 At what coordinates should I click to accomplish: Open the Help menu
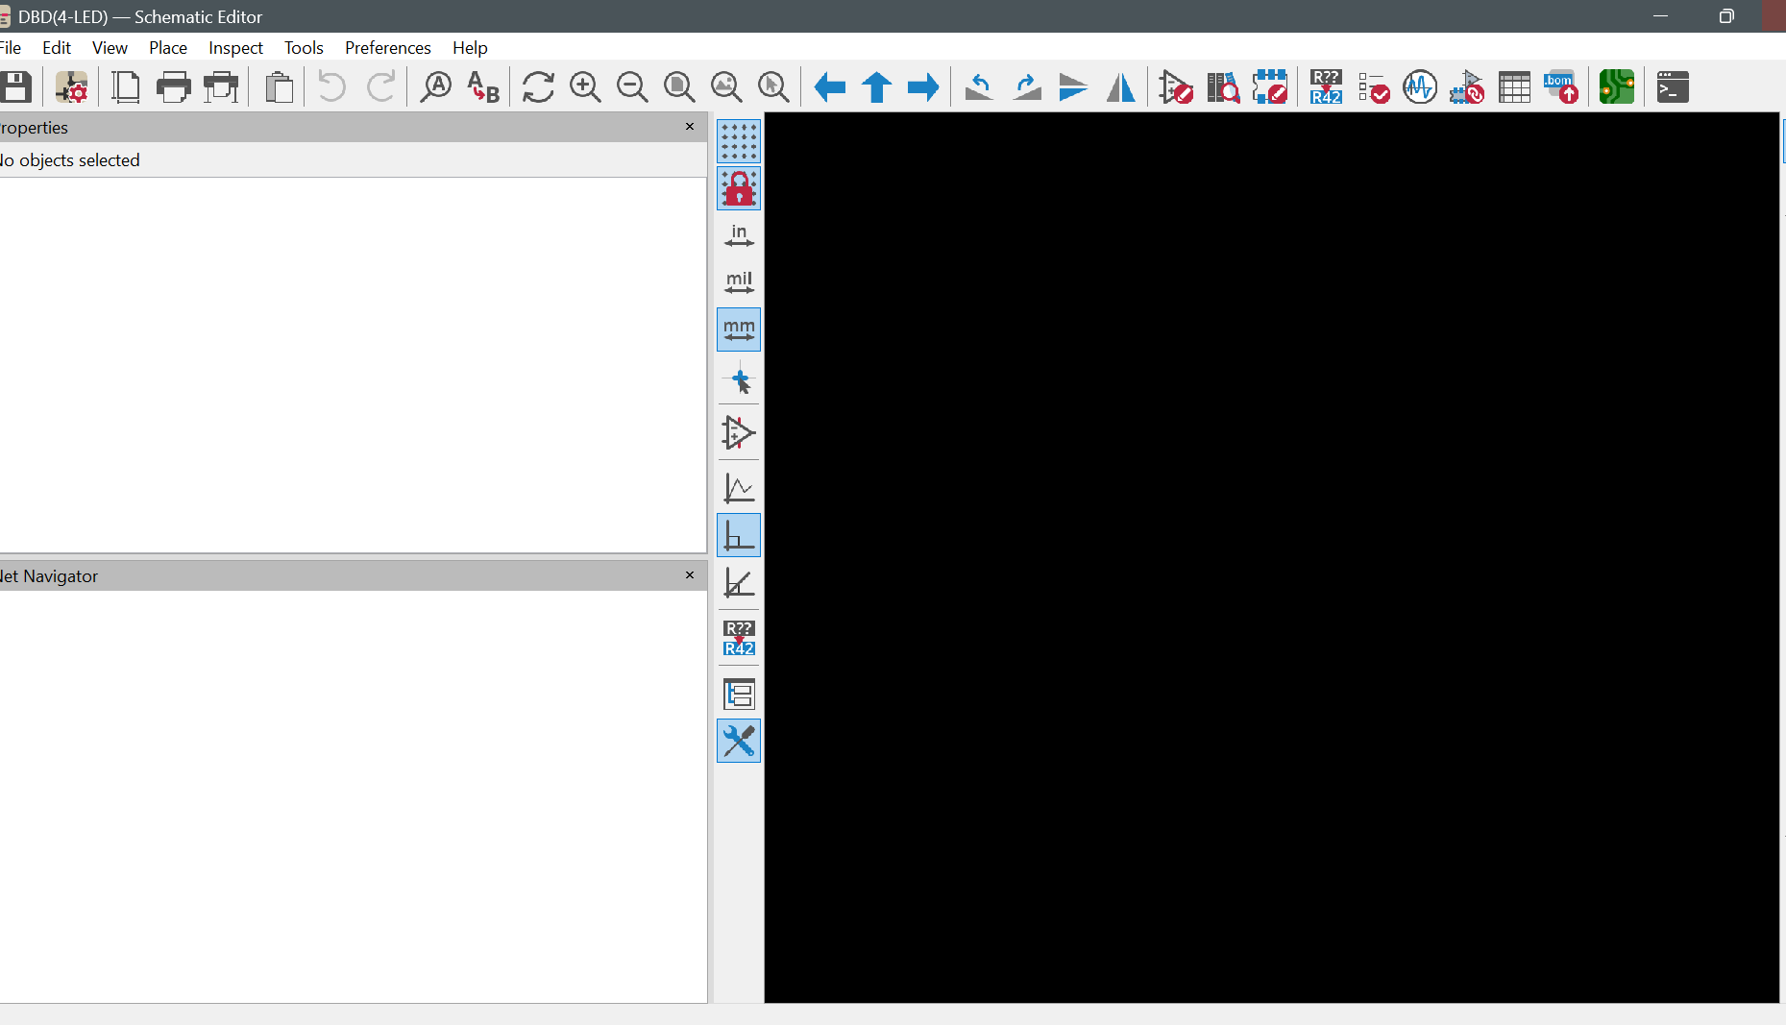click(x=470, y=47)
